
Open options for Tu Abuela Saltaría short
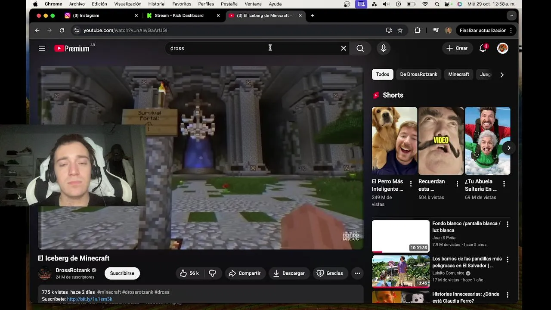pyautogui.click(x=504, y=184)
